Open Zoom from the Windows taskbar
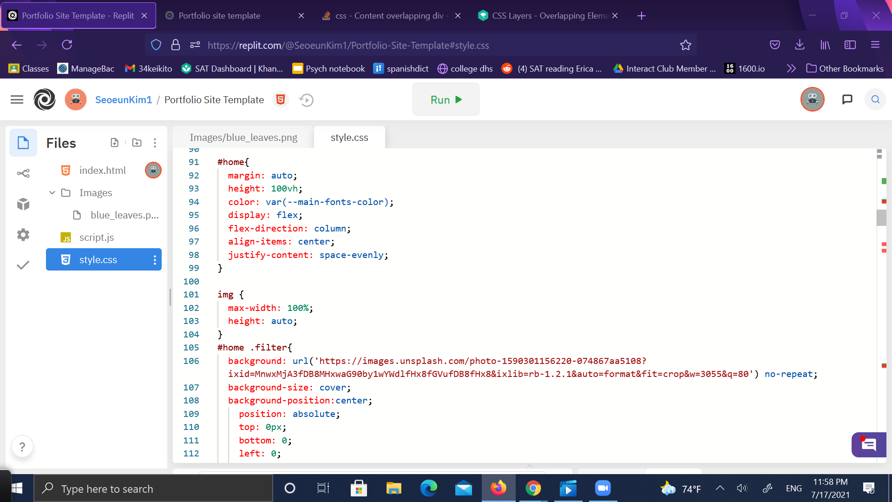Viewport: 892px width, 502px height. (603, 488)
